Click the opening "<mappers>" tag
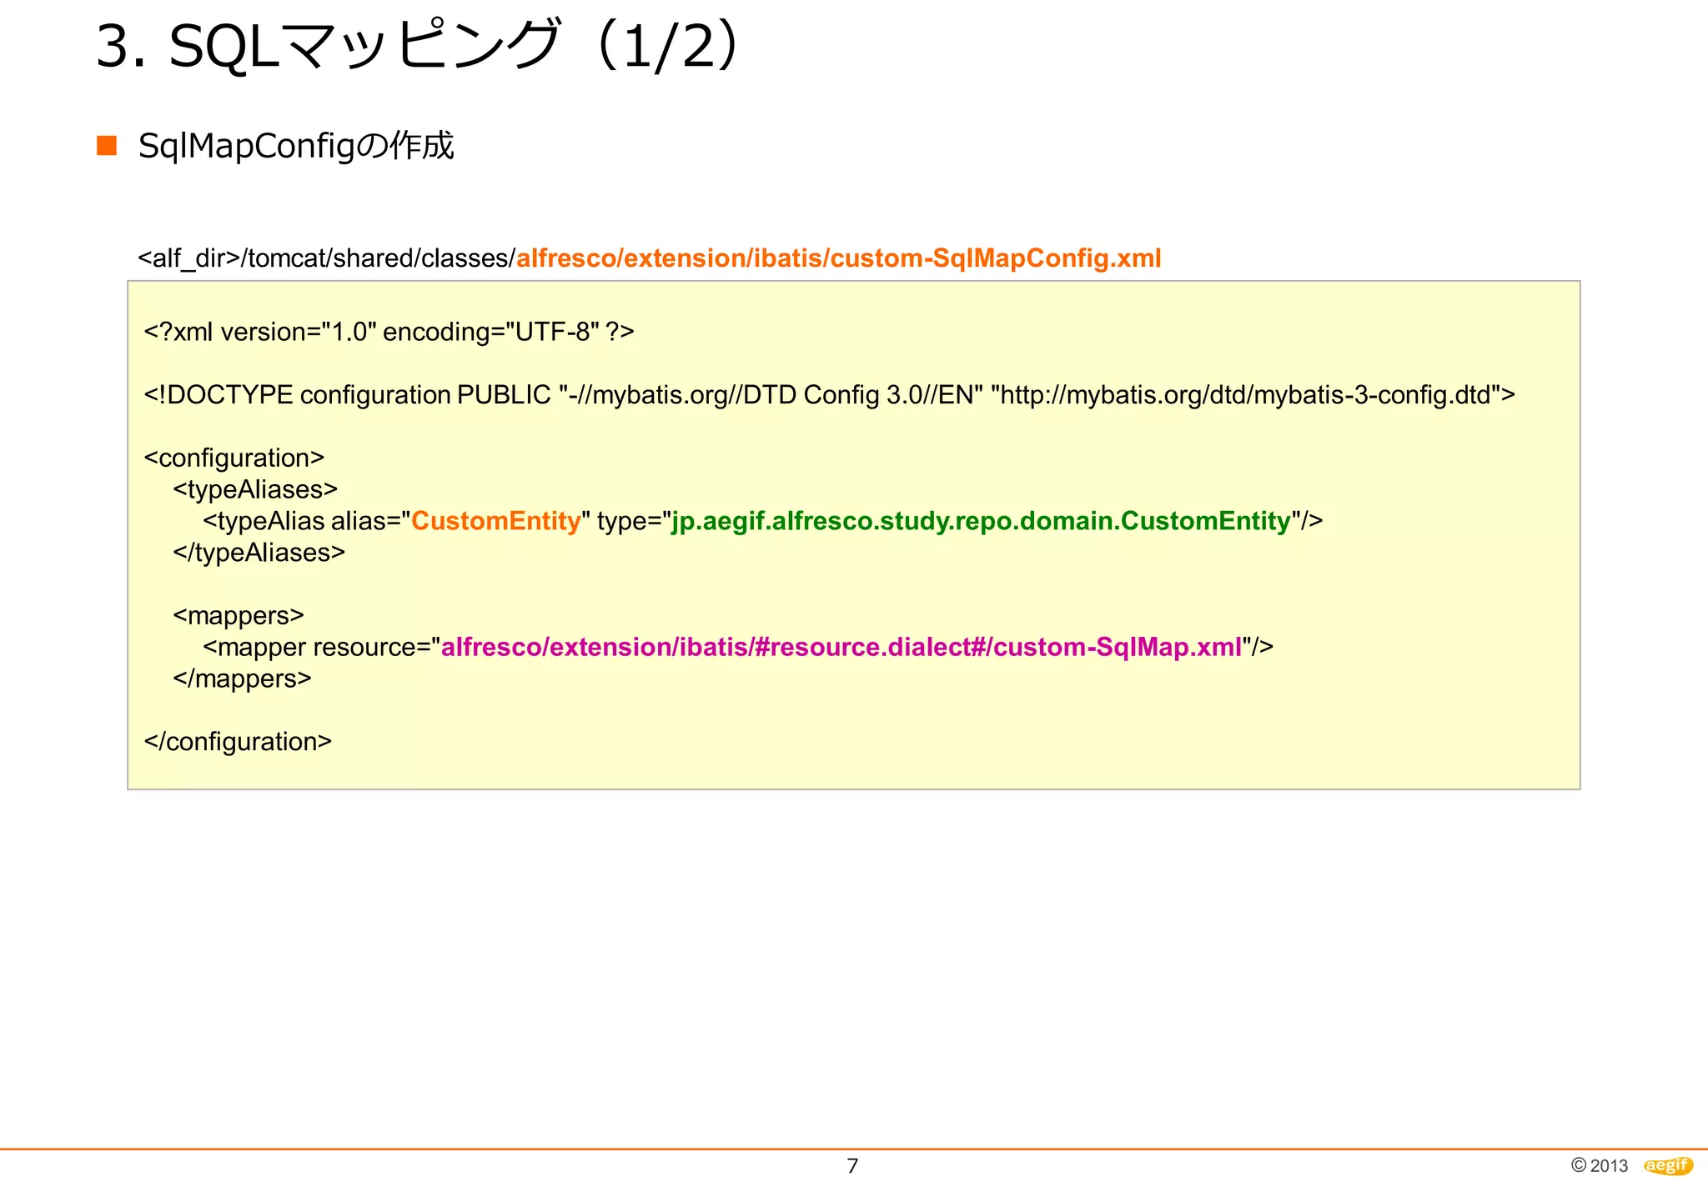 coord(239,615)
